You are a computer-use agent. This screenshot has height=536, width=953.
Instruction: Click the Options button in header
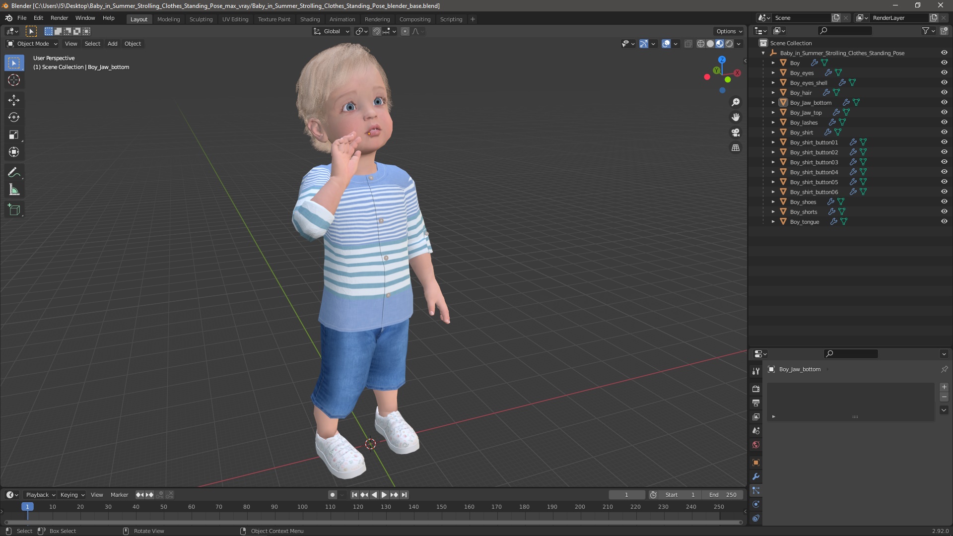(x=729, y=31)
